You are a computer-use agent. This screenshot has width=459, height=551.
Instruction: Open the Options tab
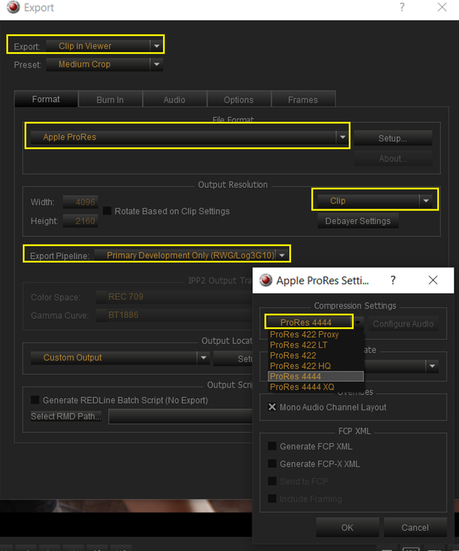pos(239,100)
